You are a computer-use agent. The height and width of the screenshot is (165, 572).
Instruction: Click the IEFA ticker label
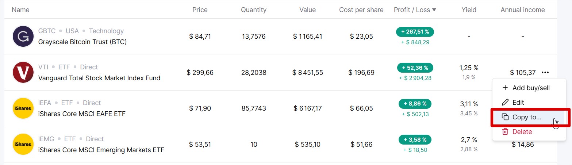(x=45, y=103)
